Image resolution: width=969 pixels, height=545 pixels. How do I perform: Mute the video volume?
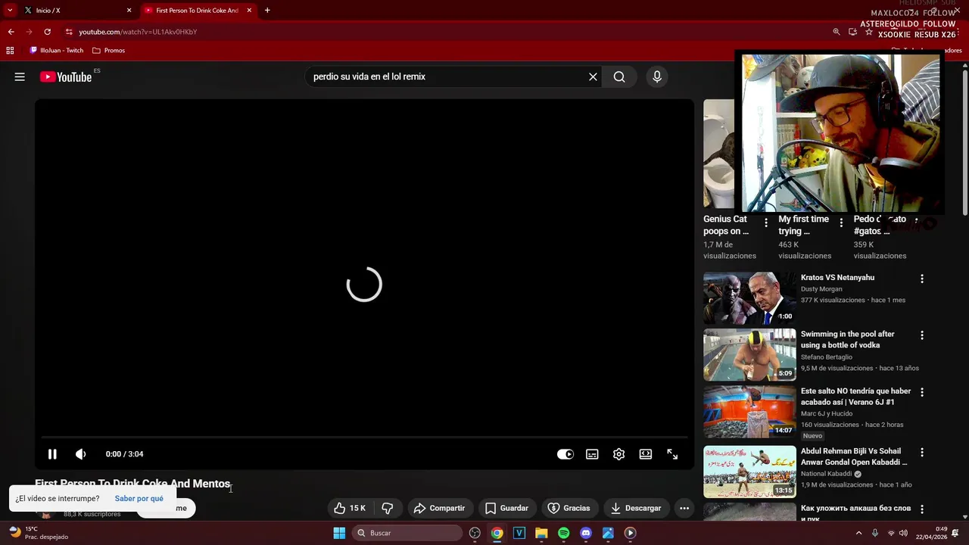pyautogui.click(x=81, y=454)
